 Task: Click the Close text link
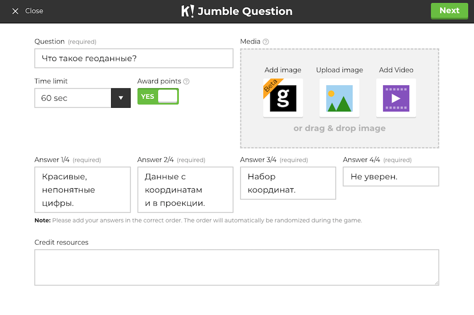(x=34, y=11)
